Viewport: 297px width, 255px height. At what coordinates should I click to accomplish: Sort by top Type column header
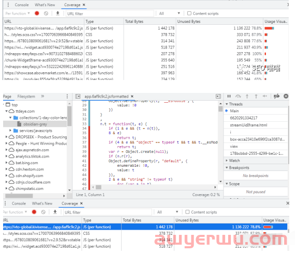(x=104, y=21)
